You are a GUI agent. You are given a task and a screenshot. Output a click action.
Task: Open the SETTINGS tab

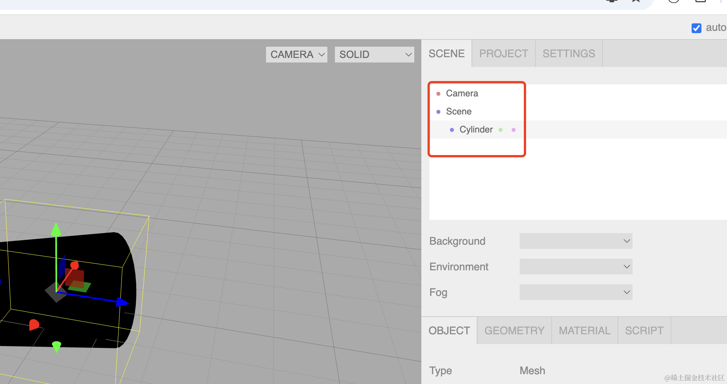[569, 53]
